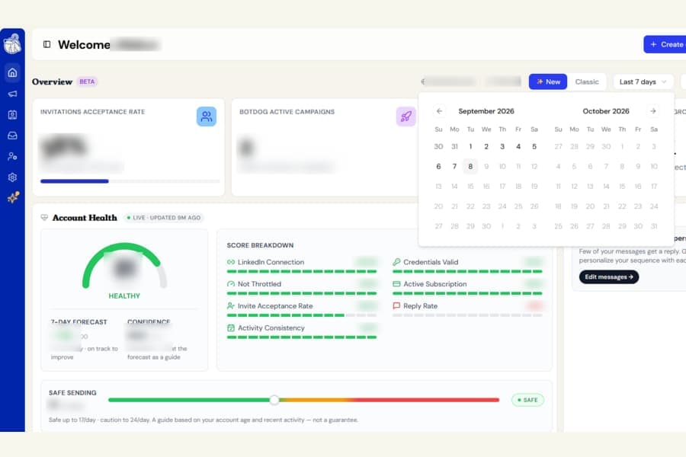This screenshot has width=686, height=457.
Task: Open the user settings person icon
Action: [x=12, y=156]
